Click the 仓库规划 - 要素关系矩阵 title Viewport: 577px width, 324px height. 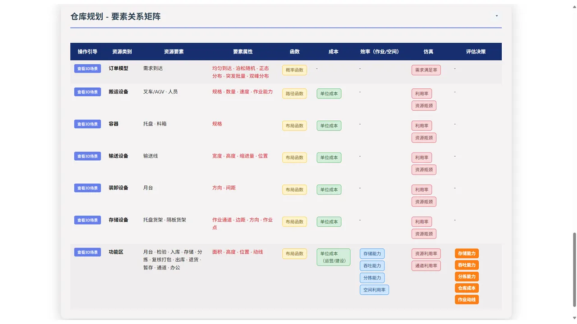(115, 17)
